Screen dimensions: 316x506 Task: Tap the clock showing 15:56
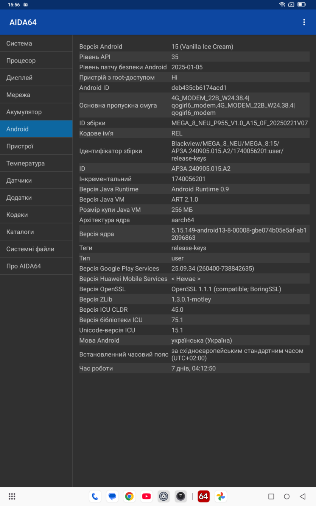coord(14,5)
